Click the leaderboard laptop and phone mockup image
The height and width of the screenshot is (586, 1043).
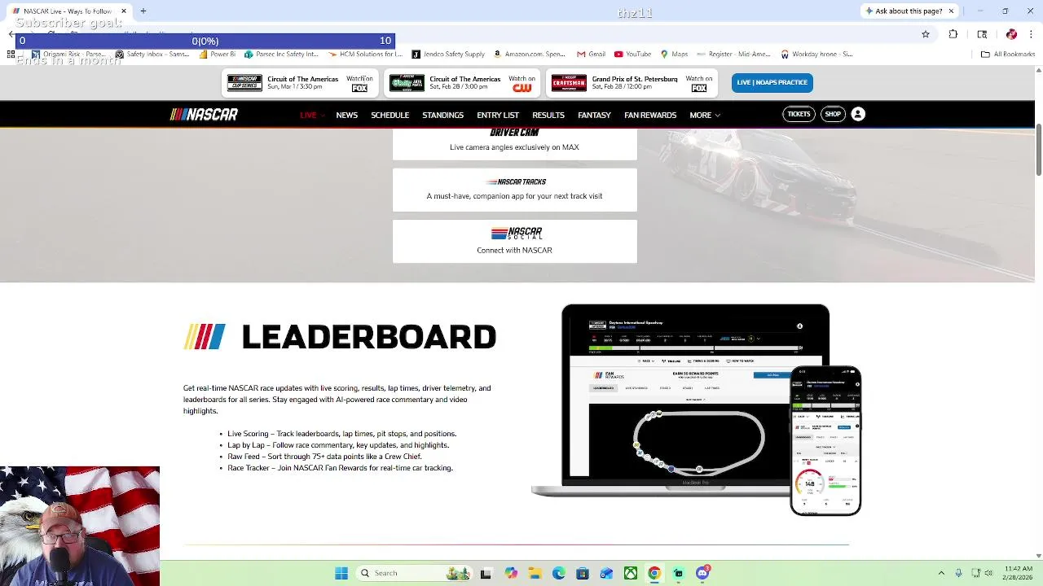696,409
